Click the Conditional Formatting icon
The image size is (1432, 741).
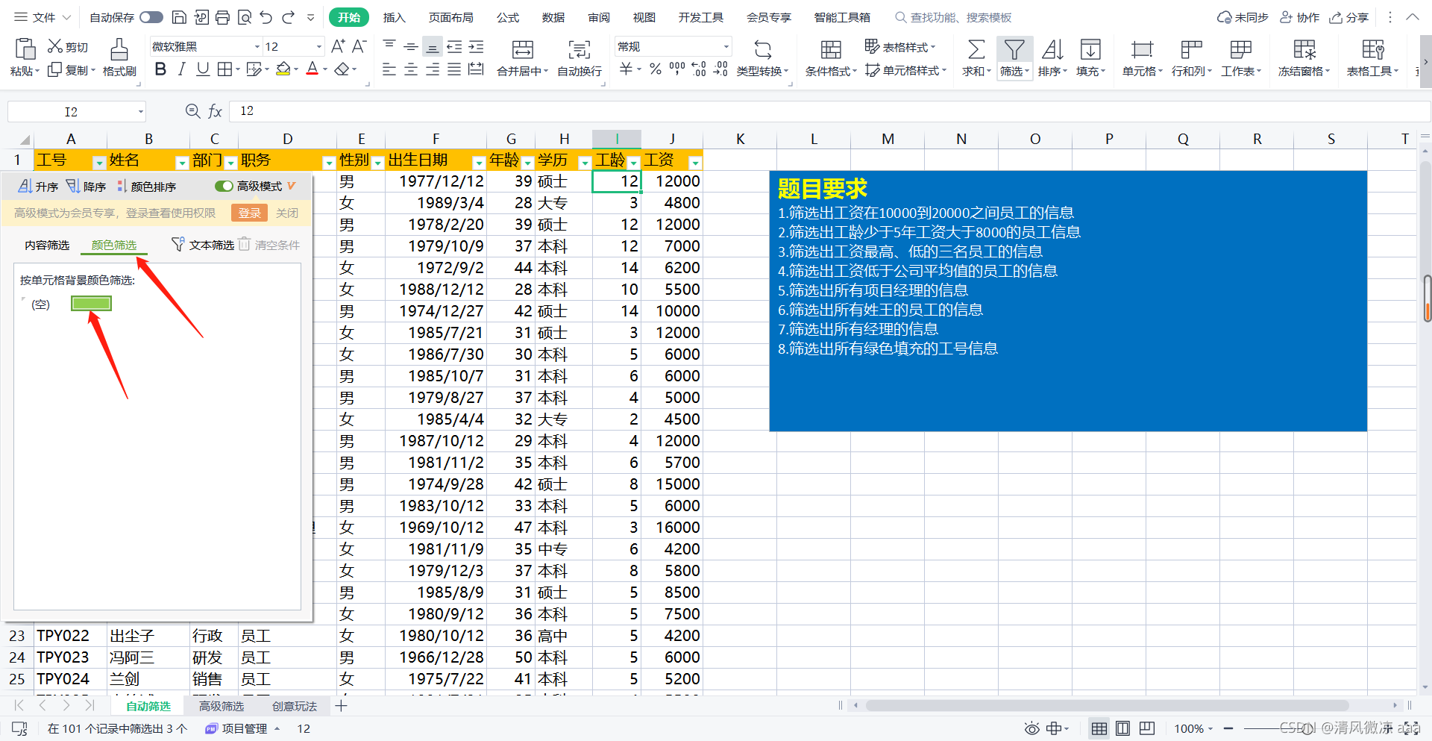click(x=830, y=50)
